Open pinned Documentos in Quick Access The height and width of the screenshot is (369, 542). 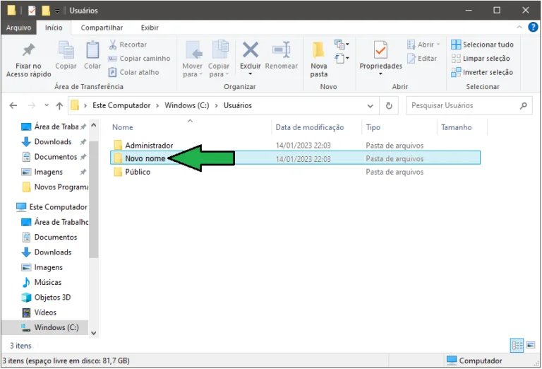coord(53,157)
